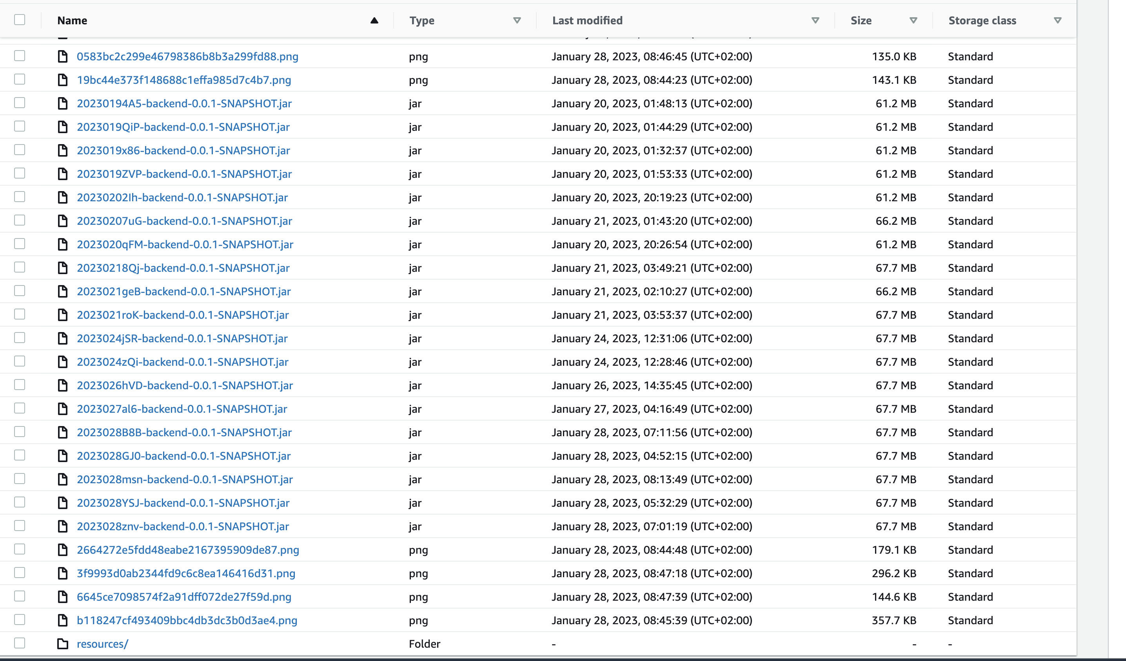Click the file icon beside 0583bc2c299e46798386b8b3a299fd88.png

(x=63, y=57)
